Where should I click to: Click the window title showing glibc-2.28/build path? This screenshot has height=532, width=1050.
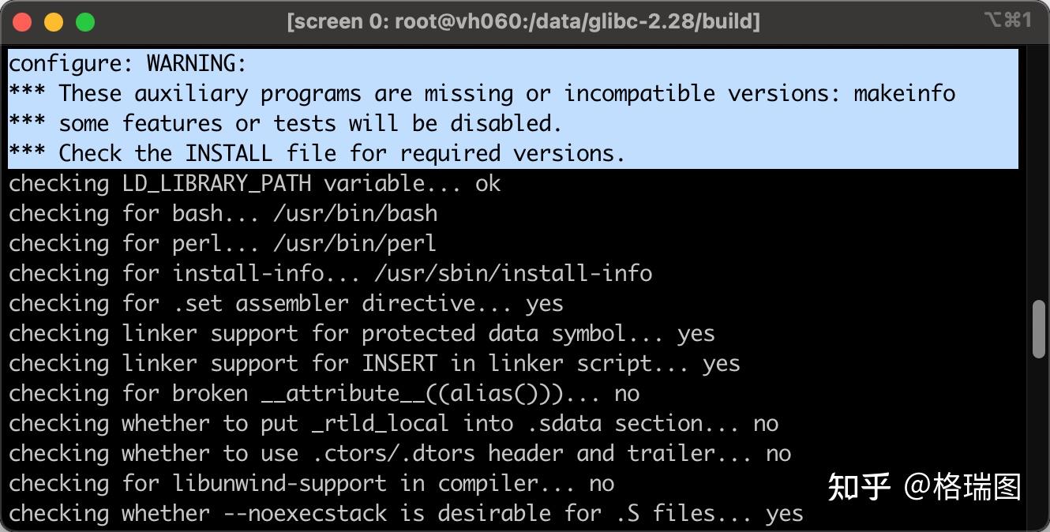(x=523, y=21)
